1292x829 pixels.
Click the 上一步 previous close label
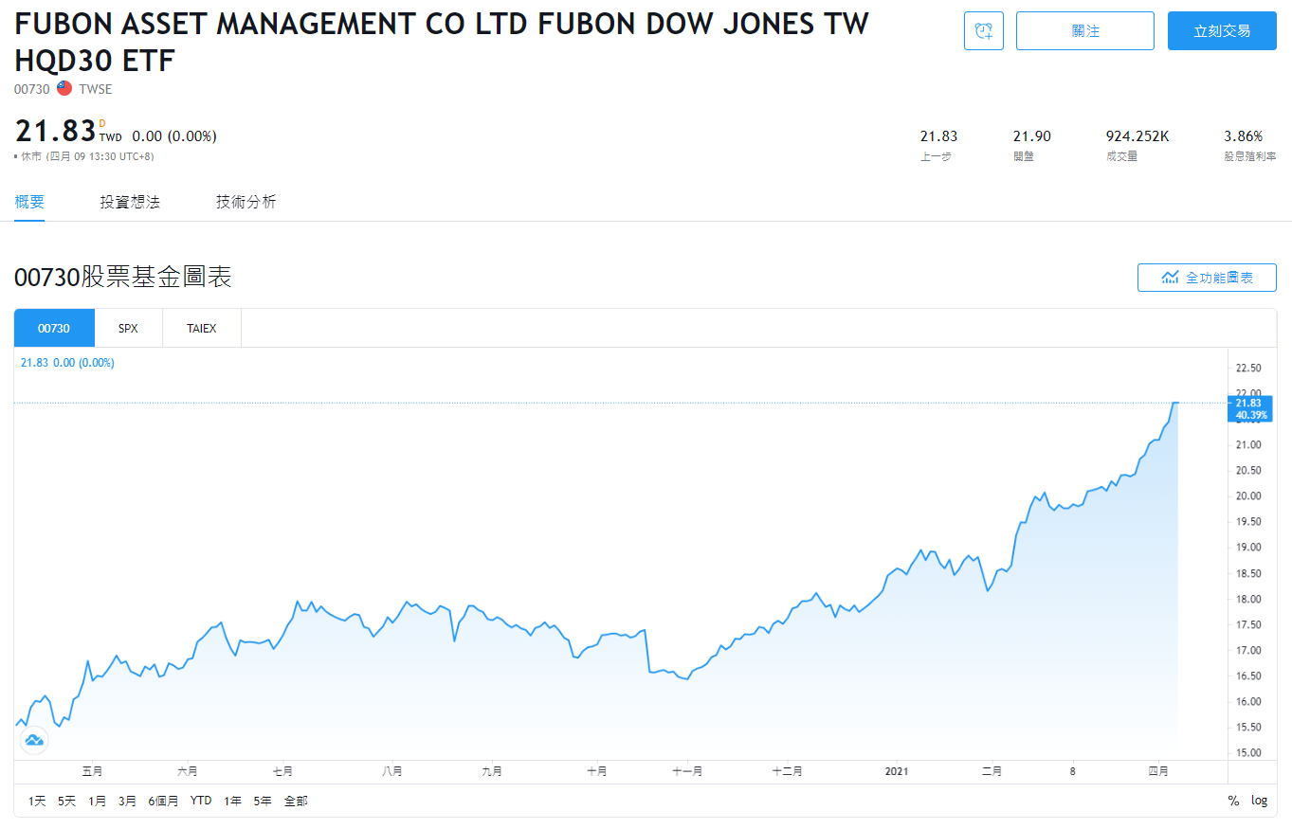936,156
